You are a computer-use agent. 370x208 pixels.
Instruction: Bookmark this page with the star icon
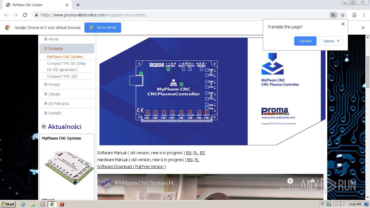pyautogui.click(x=343, y=15)
